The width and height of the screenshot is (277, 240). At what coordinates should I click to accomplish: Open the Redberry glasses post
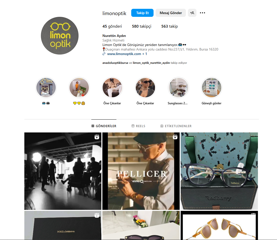click(219, 171)
